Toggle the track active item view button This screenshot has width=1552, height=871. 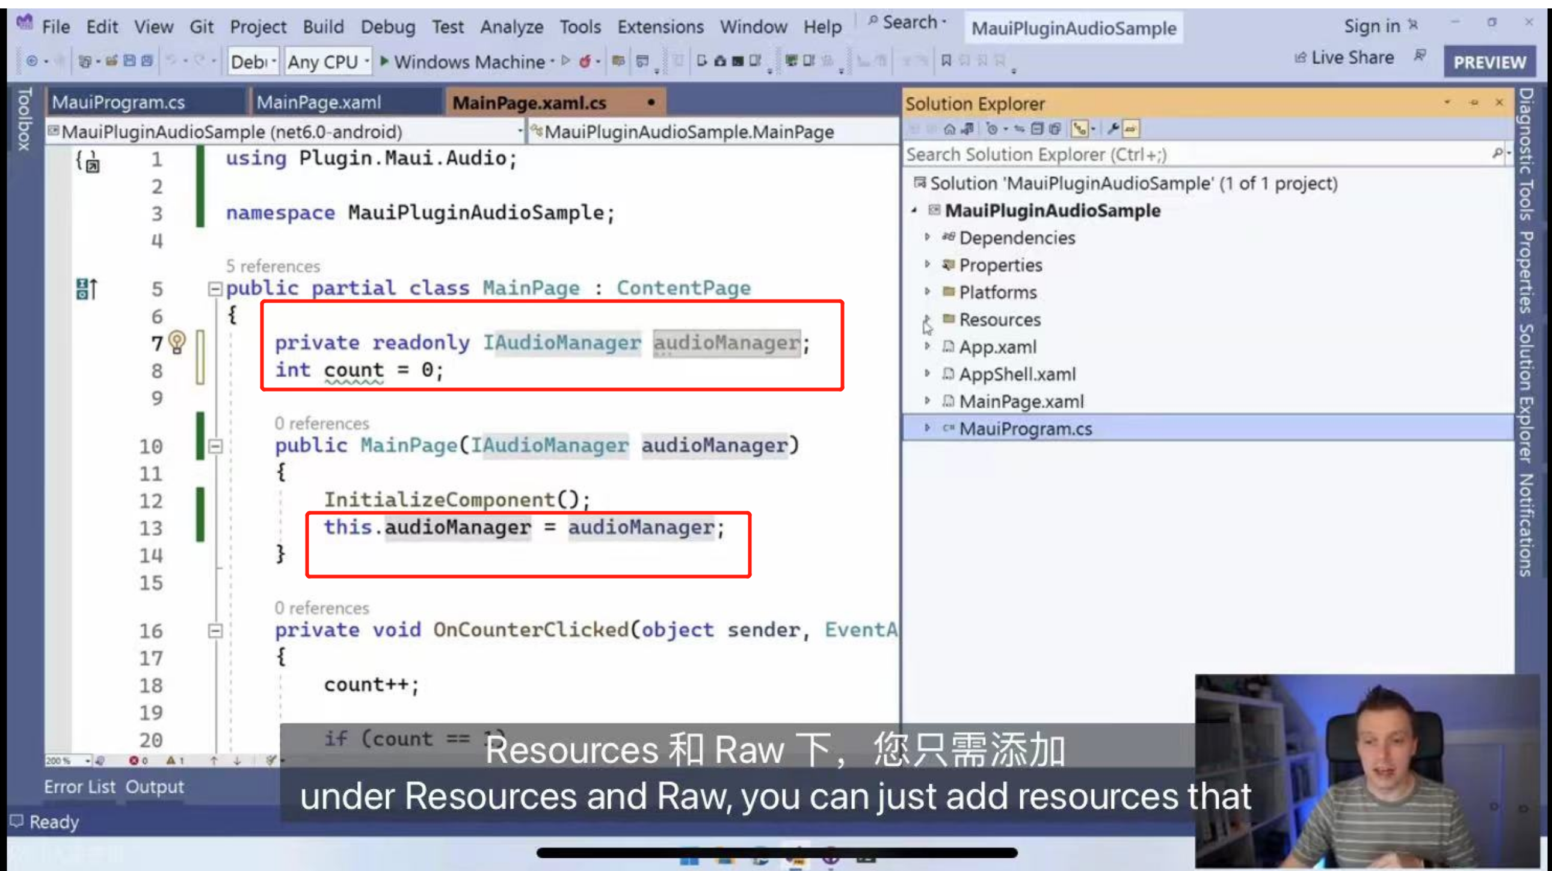tap(1079, 129)
